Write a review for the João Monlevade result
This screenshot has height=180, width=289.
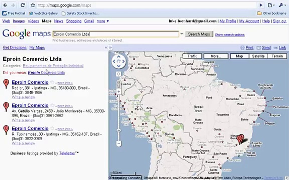coord(23,120)
